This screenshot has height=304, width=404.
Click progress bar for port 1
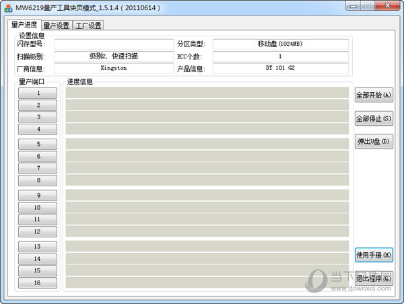click(x=207, y=93)
